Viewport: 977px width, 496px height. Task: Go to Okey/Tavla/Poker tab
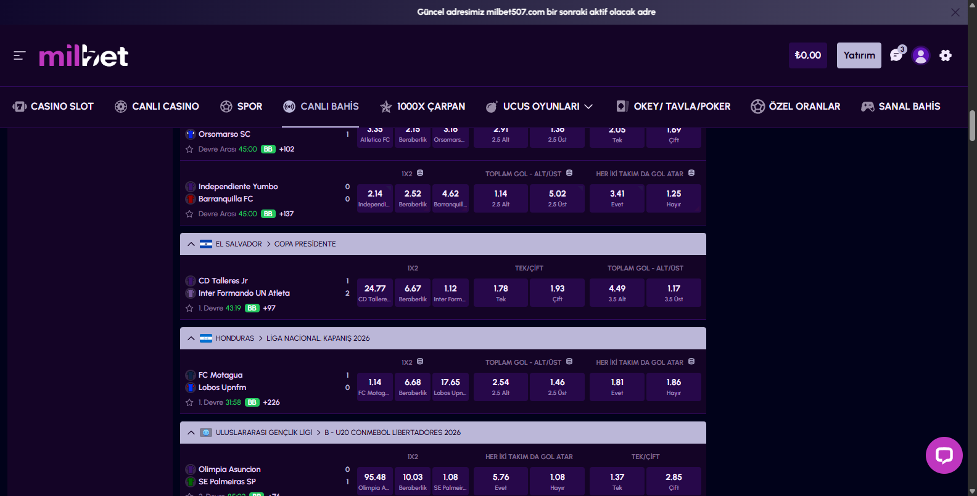[673, 107]
